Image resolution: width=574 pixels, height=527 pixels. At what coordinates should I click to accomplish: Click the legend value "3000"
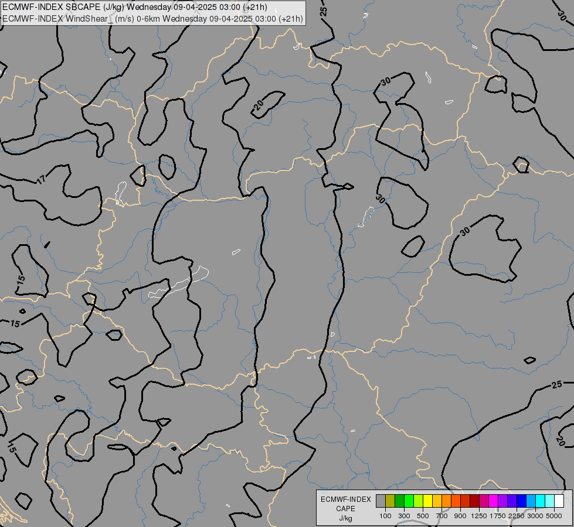coord(535,516)
